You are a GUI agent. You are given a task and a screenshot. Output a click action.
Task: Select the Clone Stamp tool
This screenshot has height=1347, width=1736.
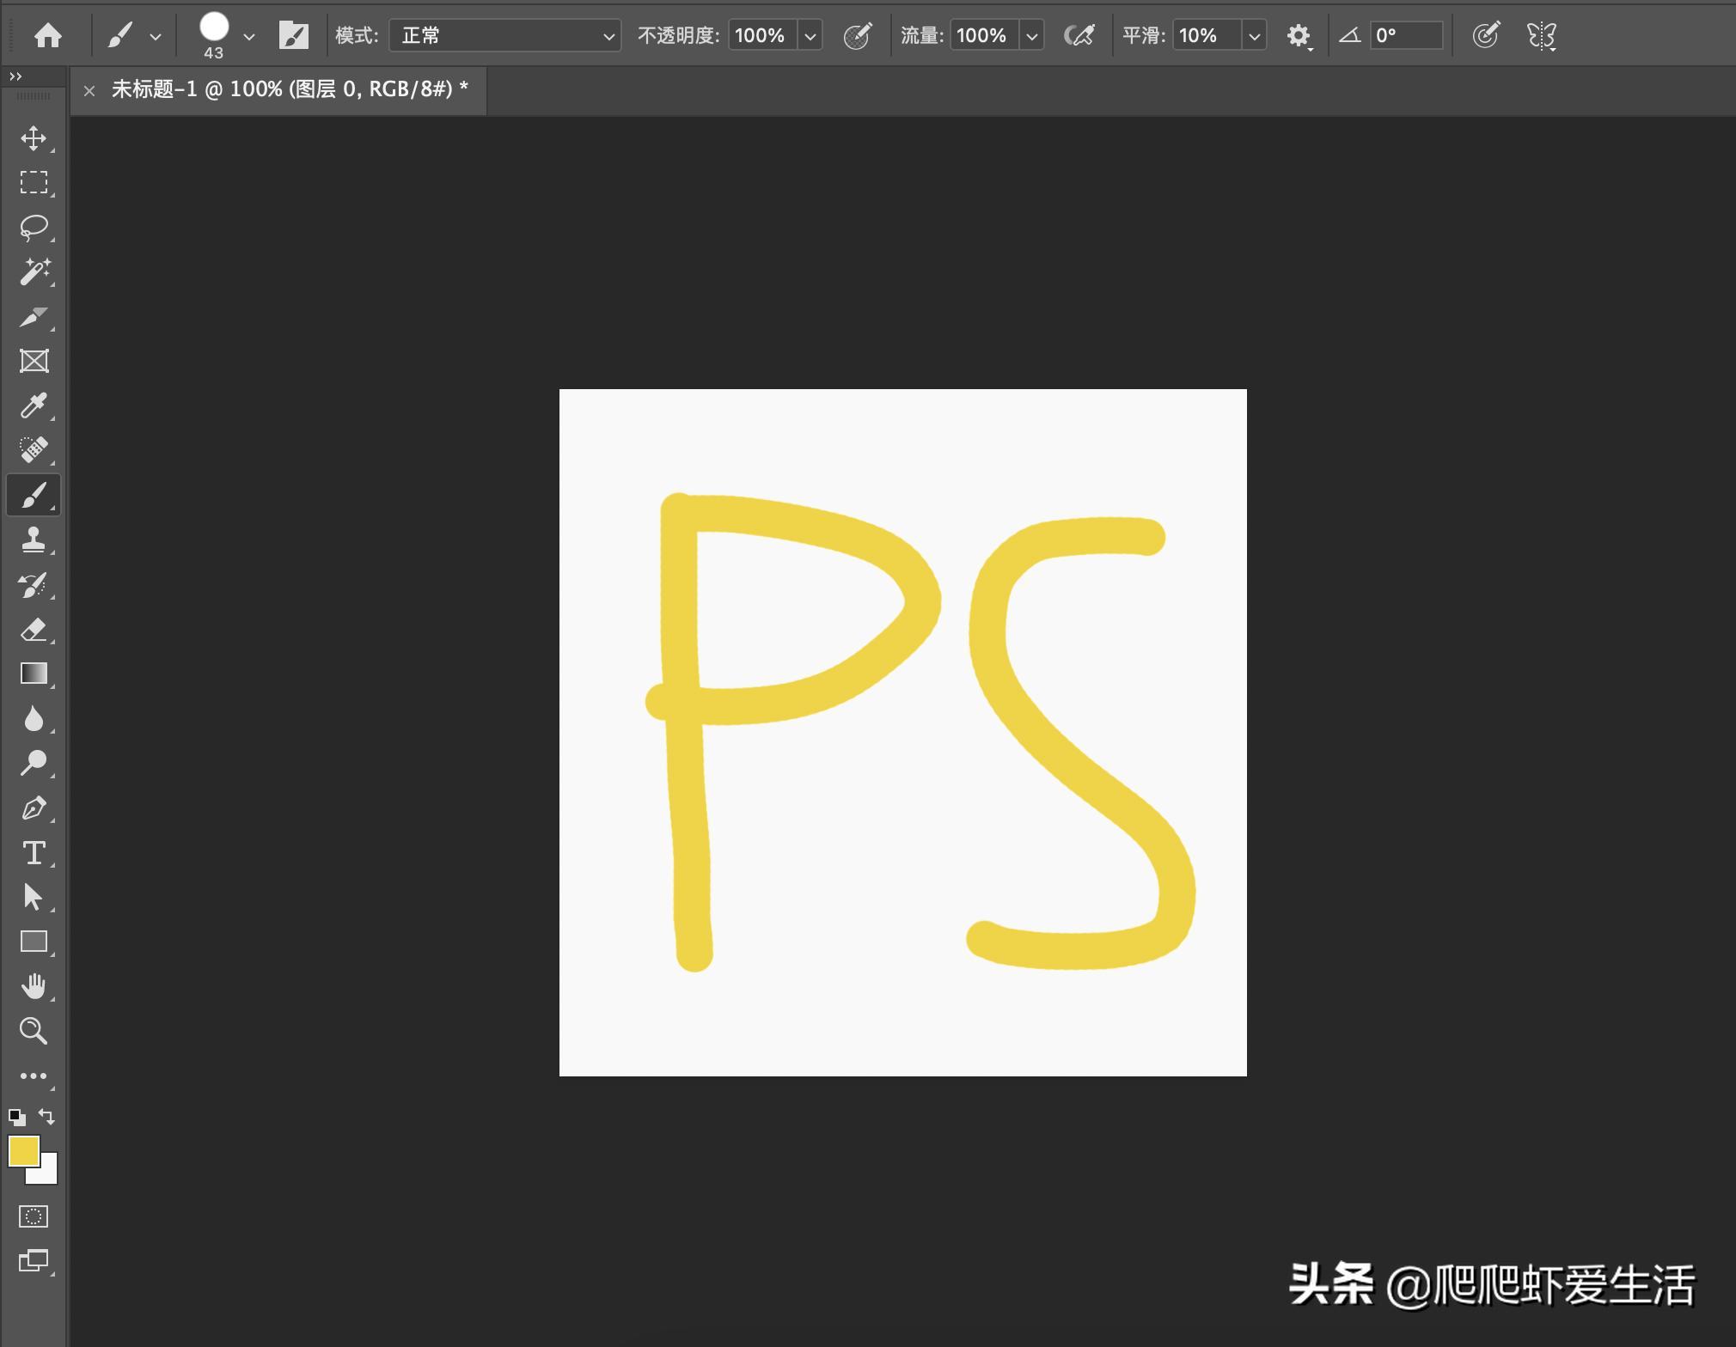(34, 539)
